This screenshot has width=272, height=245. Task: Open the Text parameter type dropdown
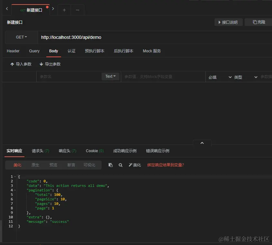111,76
